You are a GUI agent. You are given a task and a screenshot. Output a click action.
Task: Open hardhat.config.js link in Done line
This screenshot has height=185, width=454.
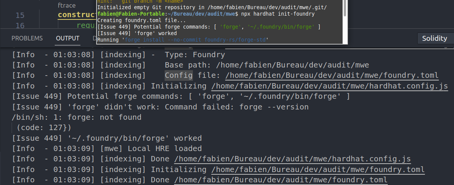(292, 159)
